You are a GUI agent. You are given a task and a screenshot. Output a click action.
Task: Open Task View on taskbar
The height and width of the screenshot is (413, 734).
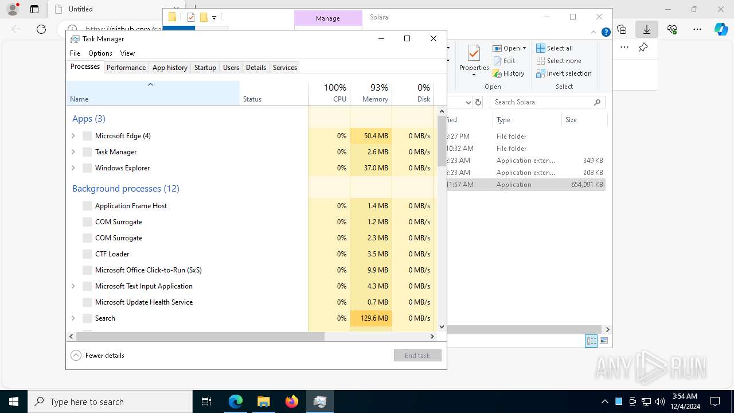pyautogui.click(x=206, y=402)
